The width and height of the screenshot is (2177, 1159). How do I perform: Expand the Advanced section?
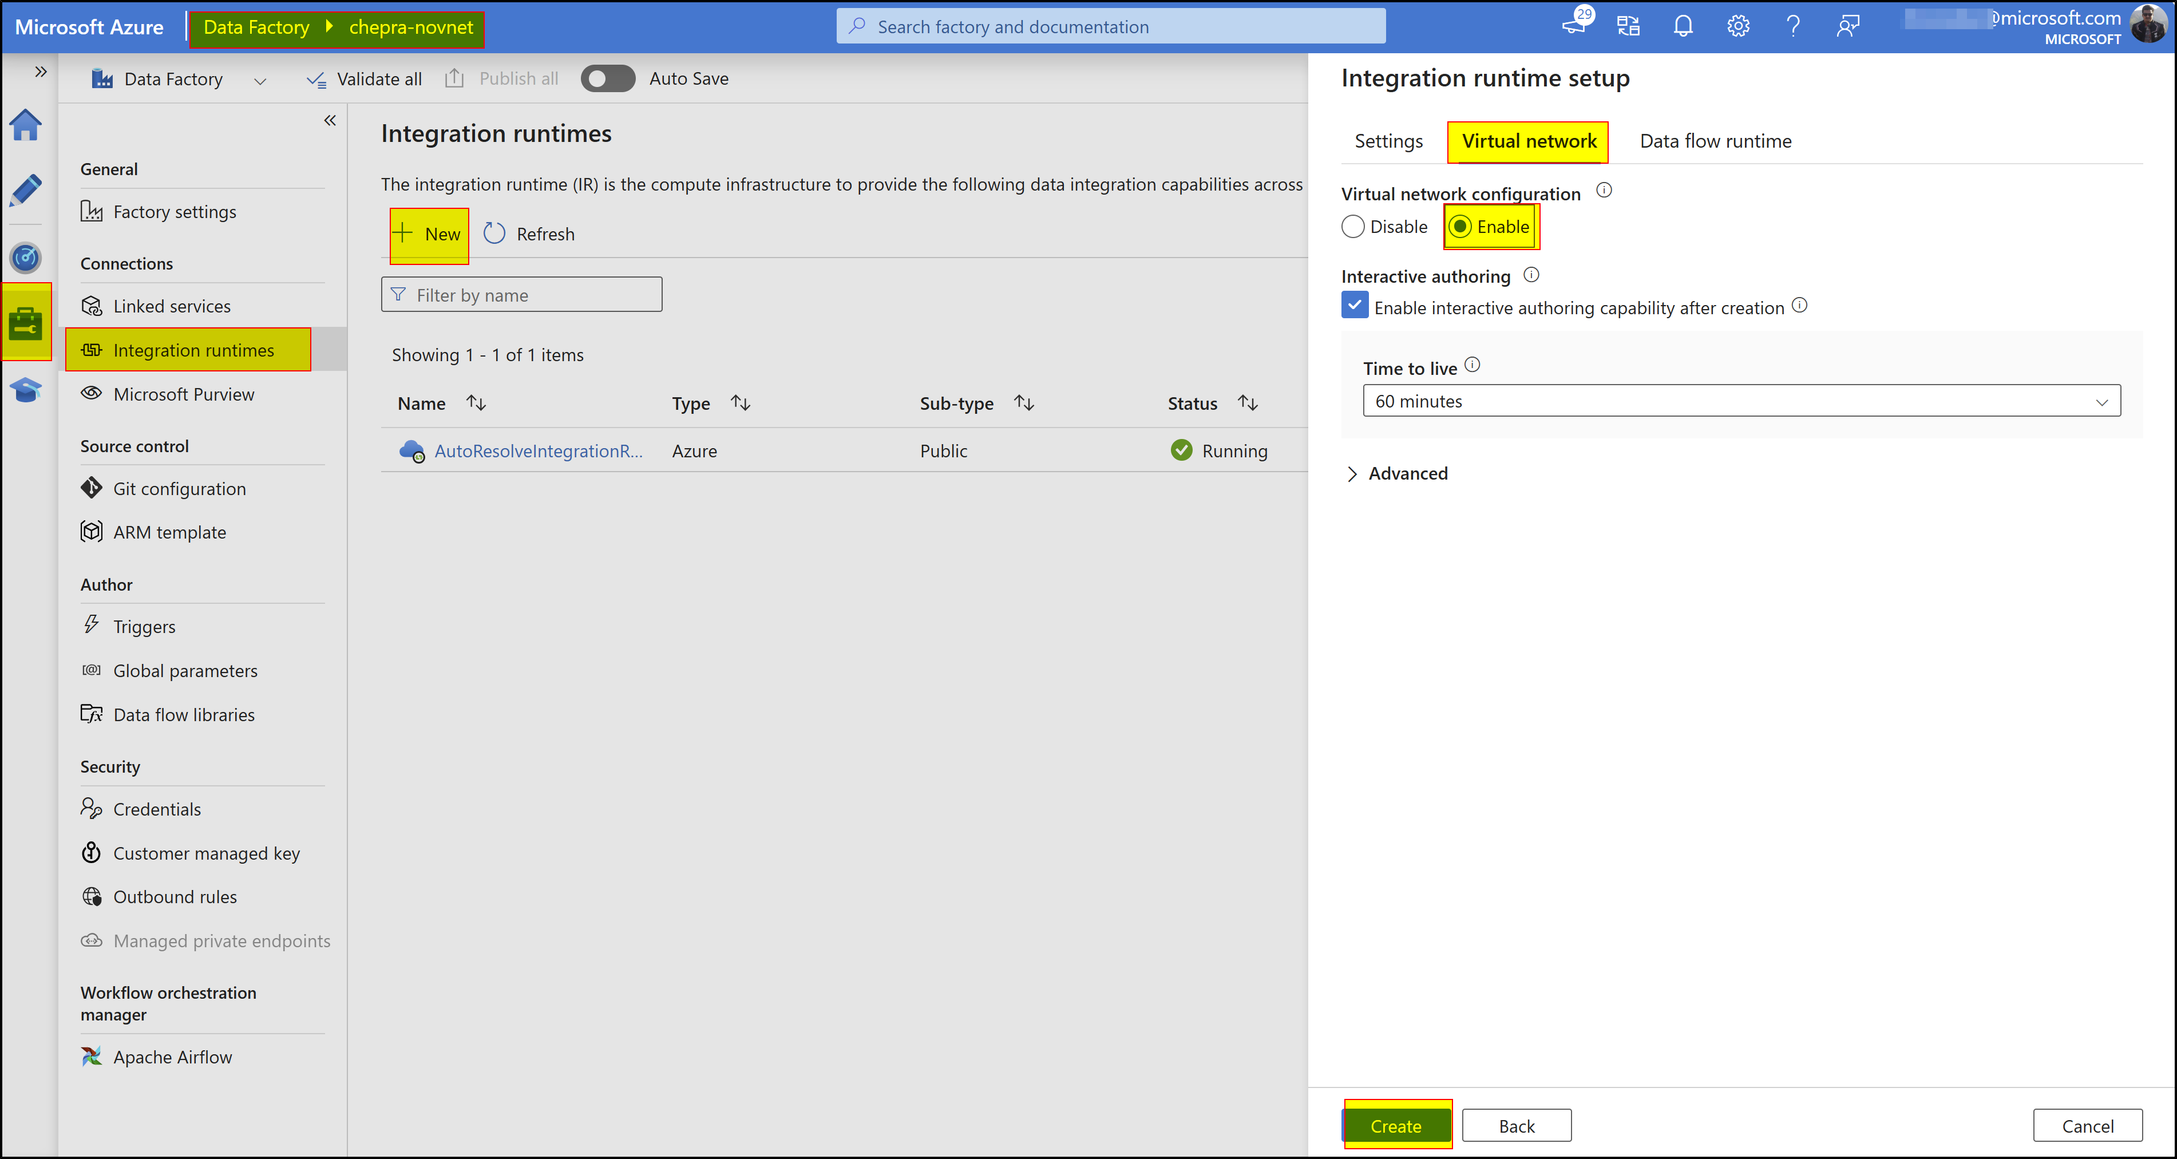point(1396,474)
